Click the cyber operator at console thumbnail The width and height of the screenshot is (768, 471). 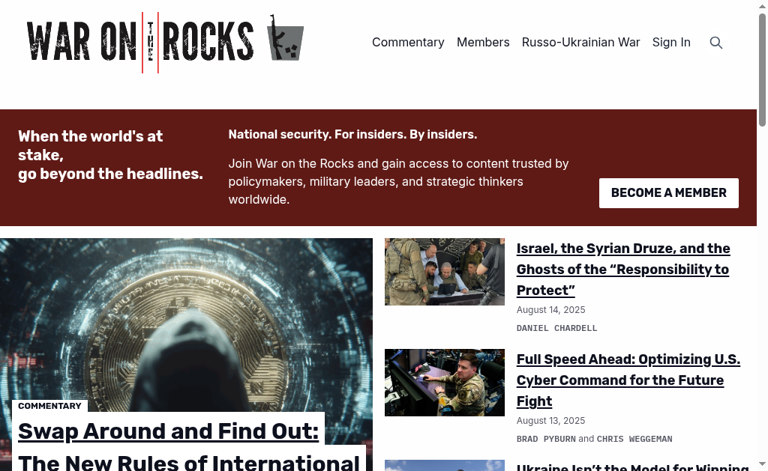444,383
